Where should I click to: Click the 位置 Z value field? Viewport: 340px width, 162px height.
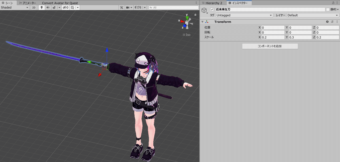pyautogui.click(x=328, y=28)
